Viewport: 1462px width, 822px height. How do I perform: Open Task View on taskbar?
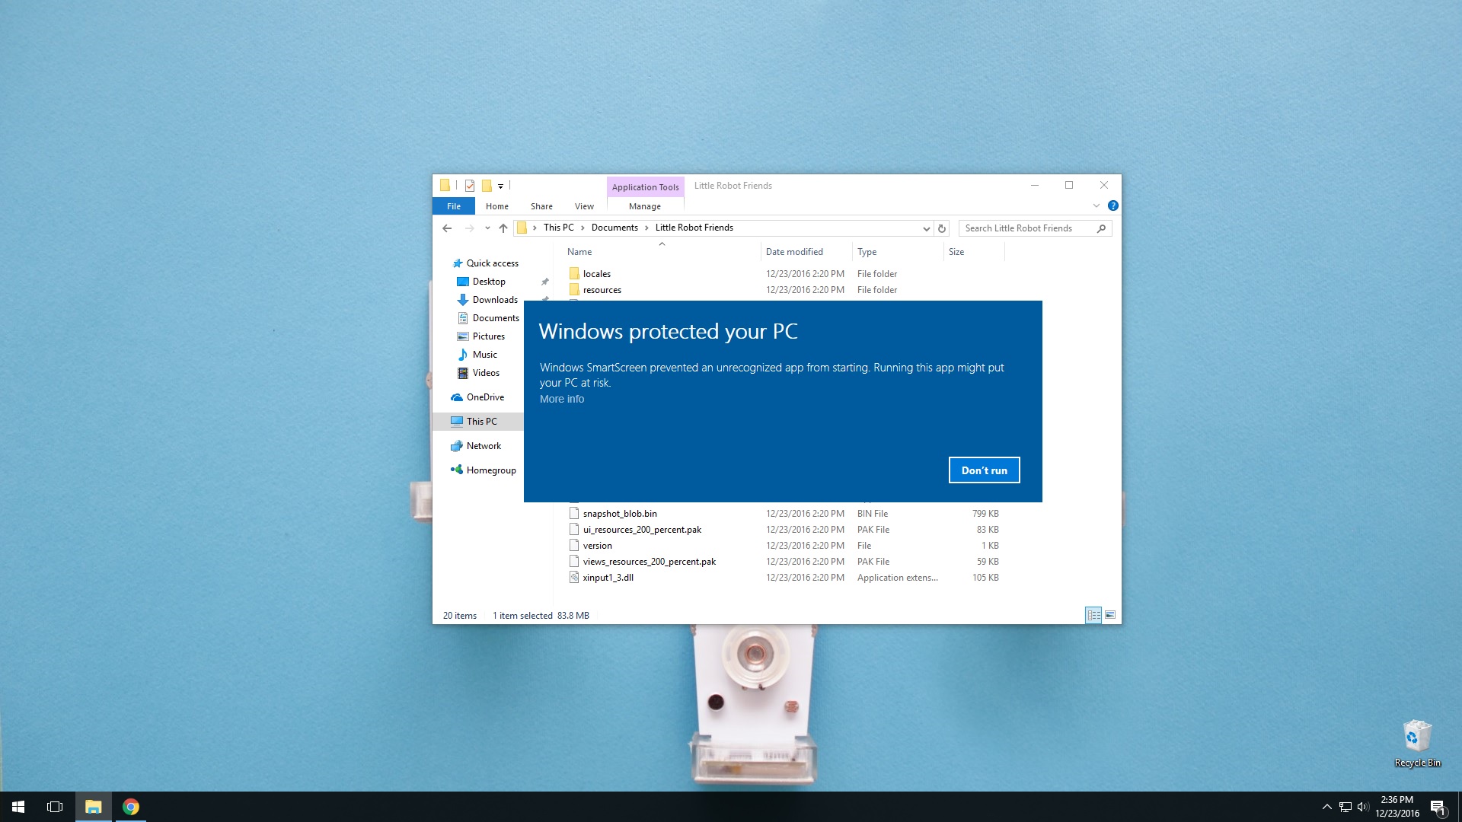click(x=55, y=807)
